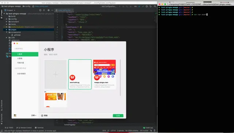Select the orange banner project card in the second row

tap(55, 99)
